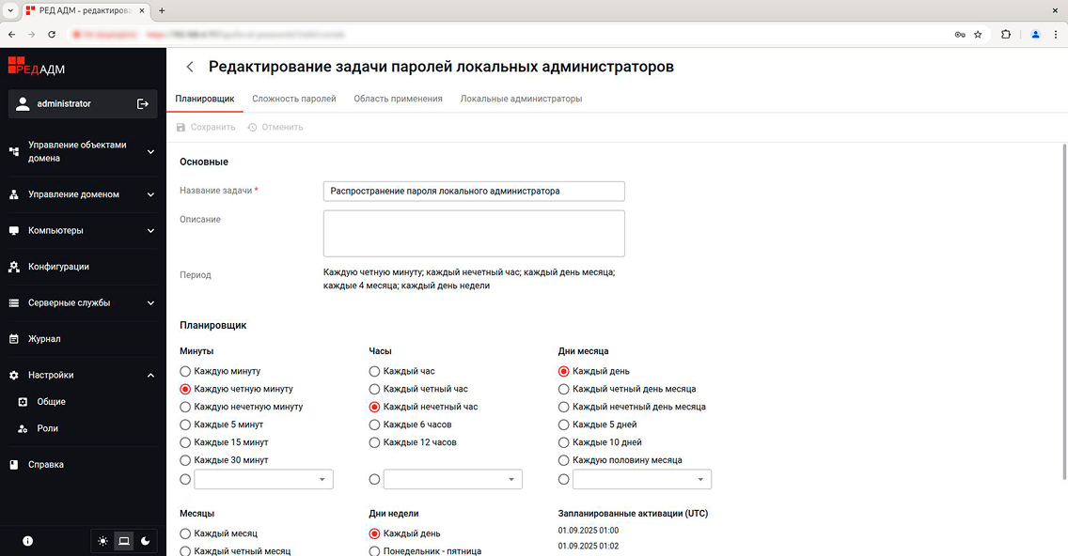Select Каждый час radio button
Screen dimensions: 1068x556
click(x=374, y=372)
